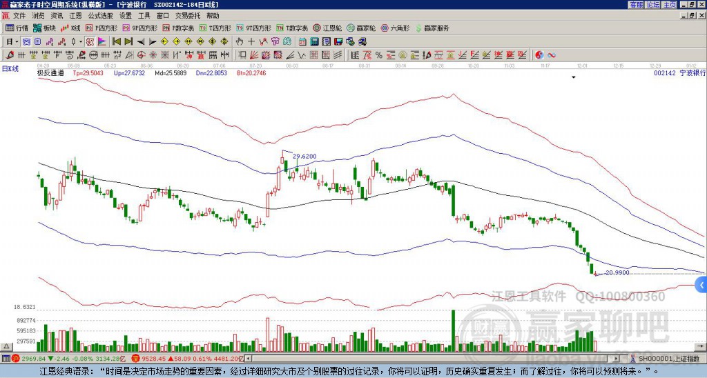Click the 沪 index icon in status bar
The height and width of the screenshot is (378, 707).
(x=15, y=359)
